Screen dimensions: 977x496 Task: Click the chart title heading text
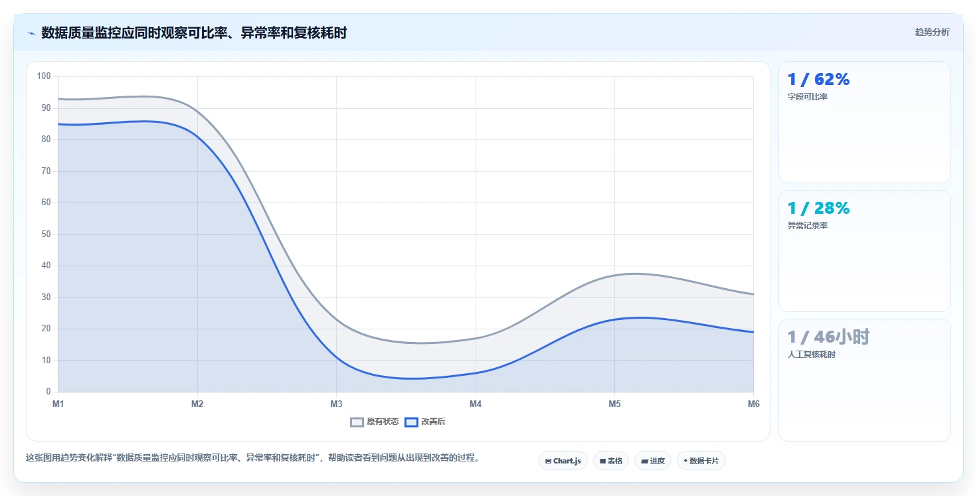pos(194,33)
